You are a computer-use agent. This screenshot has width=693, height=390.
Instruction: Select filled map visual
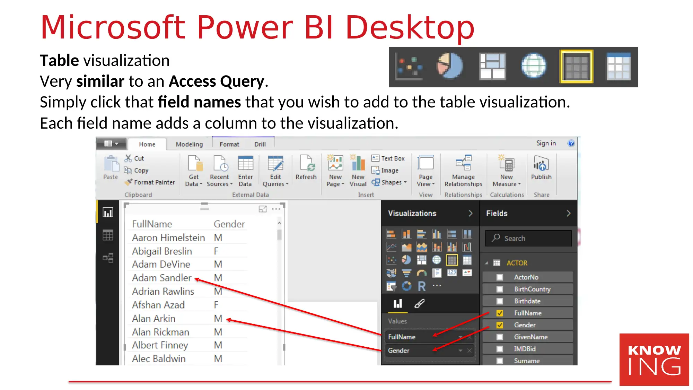pyautogui.click(x=391, y=273)
